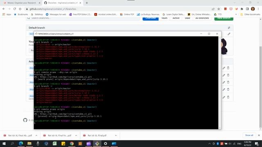262x147 pixels.
Task: Open new browser tab with plus button
Action: click(x=87, y=3)
